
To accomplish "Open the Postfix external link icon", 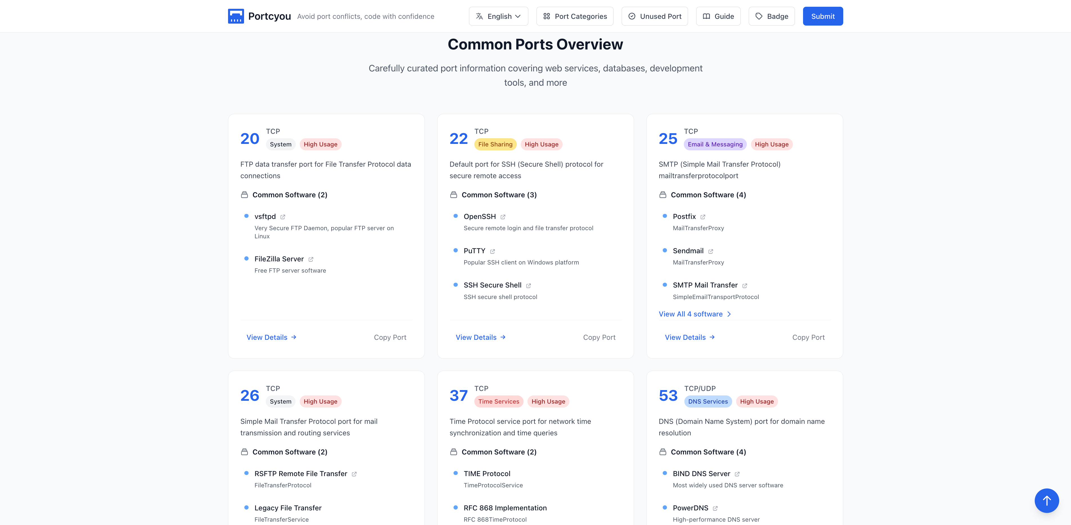I will 703,217.
